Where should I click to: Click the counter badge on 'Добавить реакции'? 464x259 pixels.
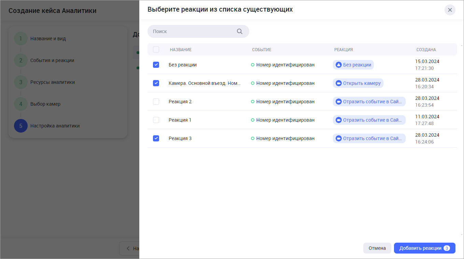pyautogui.click(x=447, y=248)
